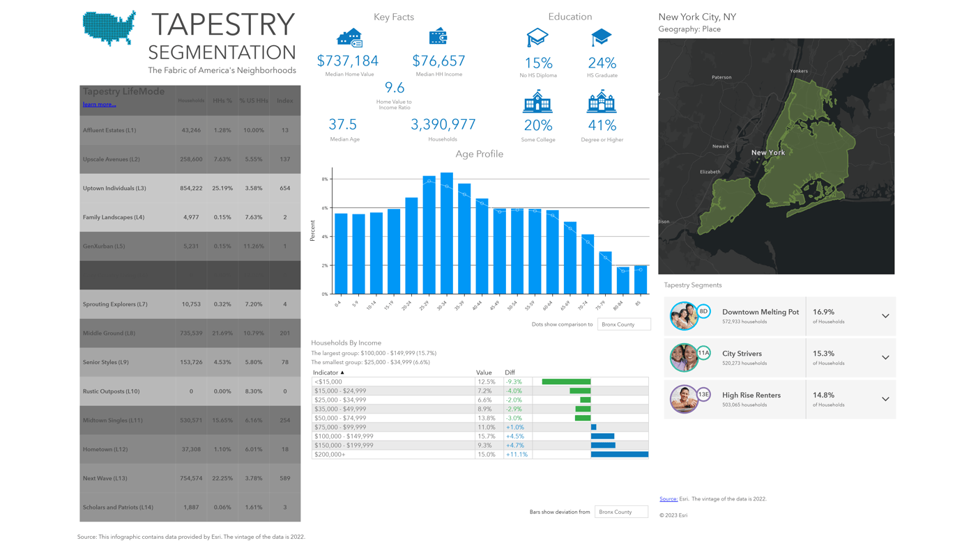
Task: Click the Degree or Higher building icon
Action: [x=602, y=102]
